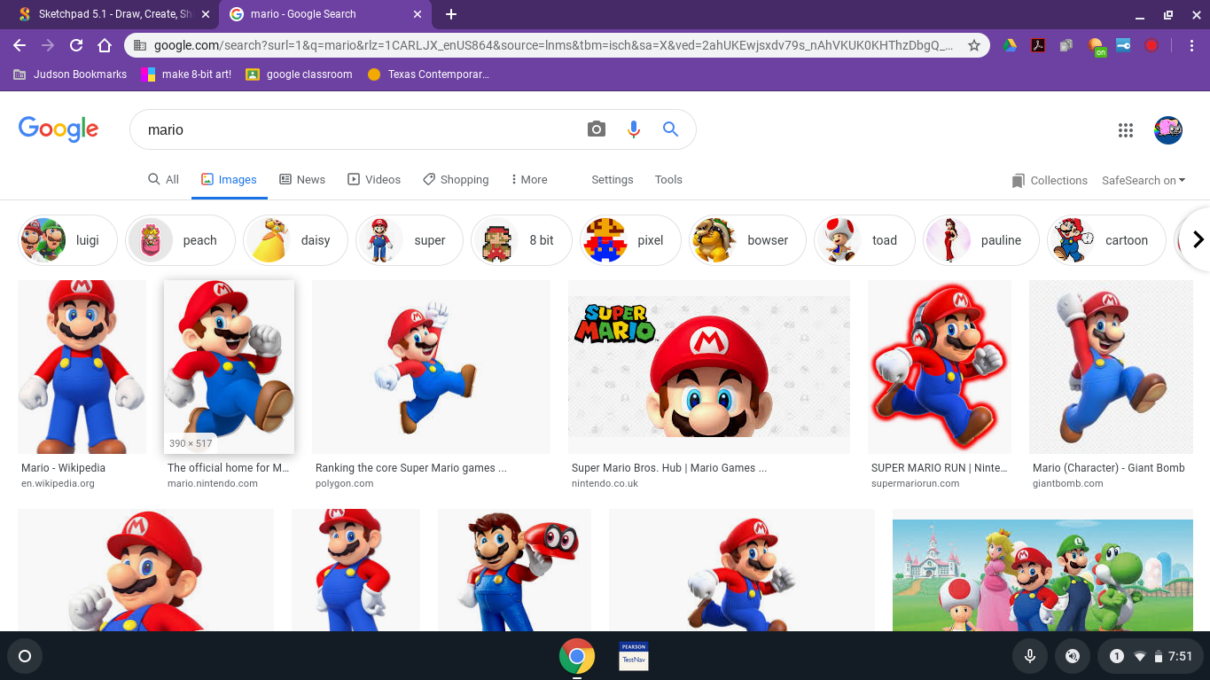Open a new browser tab
This screenshot has width=1210, height=680.
pos(451,14)
